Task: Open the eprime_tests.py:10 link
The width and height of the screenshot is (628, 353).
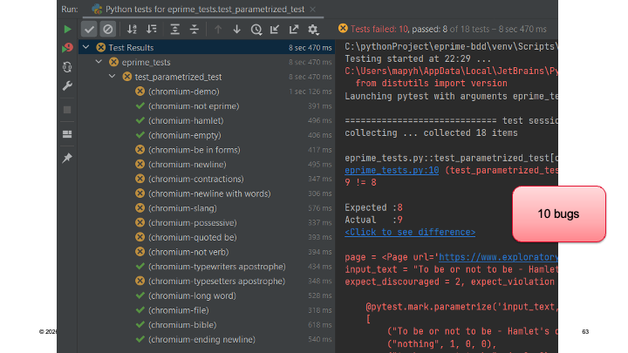Action: tap(392, 170)
